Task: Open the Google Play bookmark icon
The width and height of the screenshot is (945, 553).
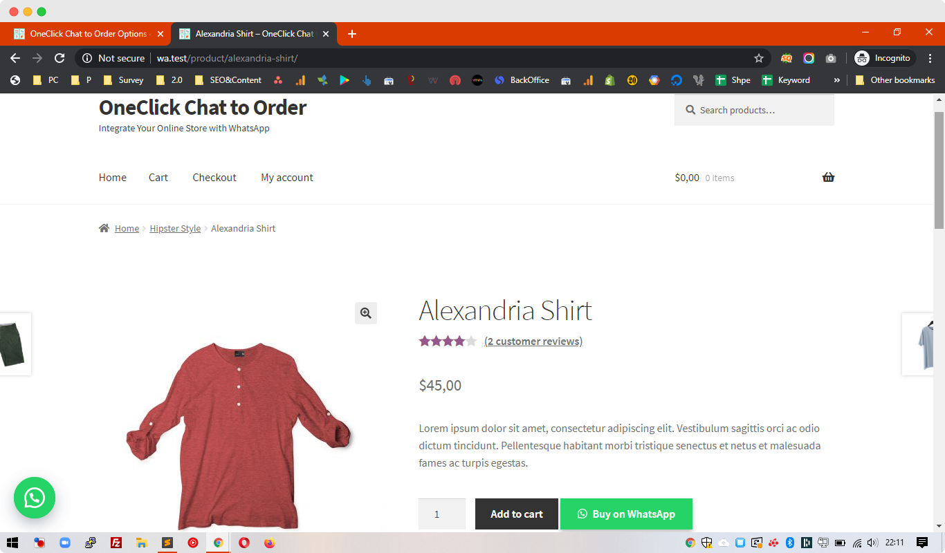Action: (x=345, y=79)
